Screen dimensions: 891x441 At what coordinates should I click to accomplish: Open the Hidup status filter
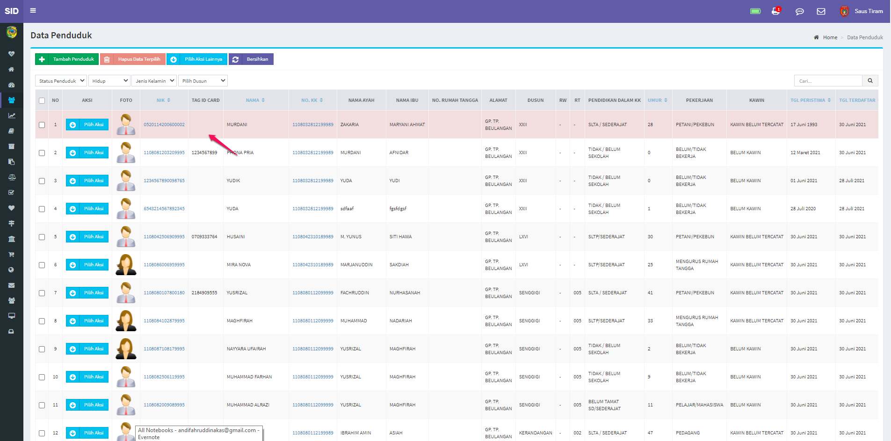(x=109, y=81)
